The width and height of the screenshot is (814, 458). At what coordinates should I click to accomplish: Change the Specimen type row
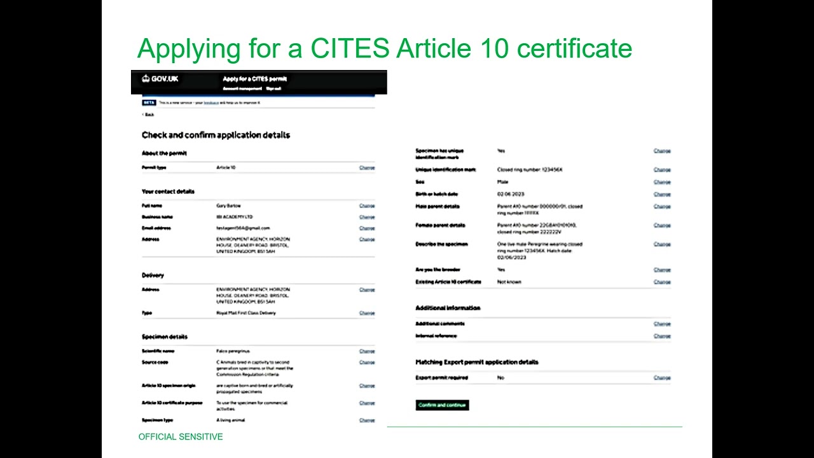[367, 420]
